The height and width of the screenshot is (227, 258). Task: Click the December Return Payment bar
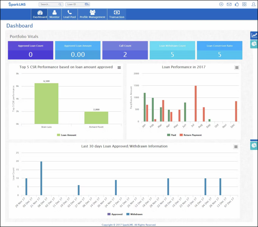point(236,111)
